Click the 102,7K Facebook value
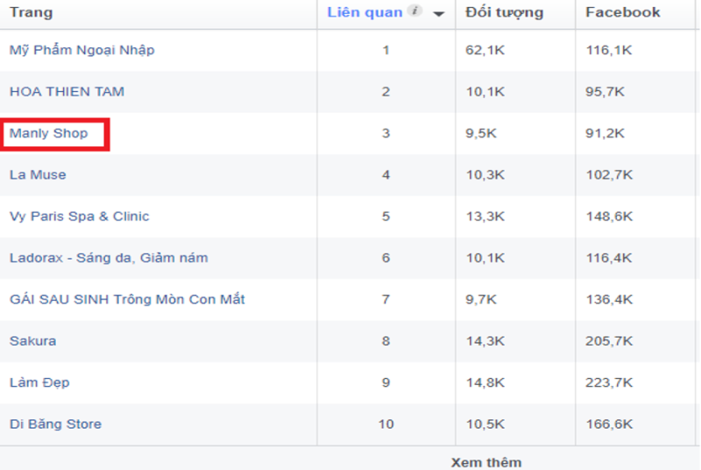 pos(609,174)
